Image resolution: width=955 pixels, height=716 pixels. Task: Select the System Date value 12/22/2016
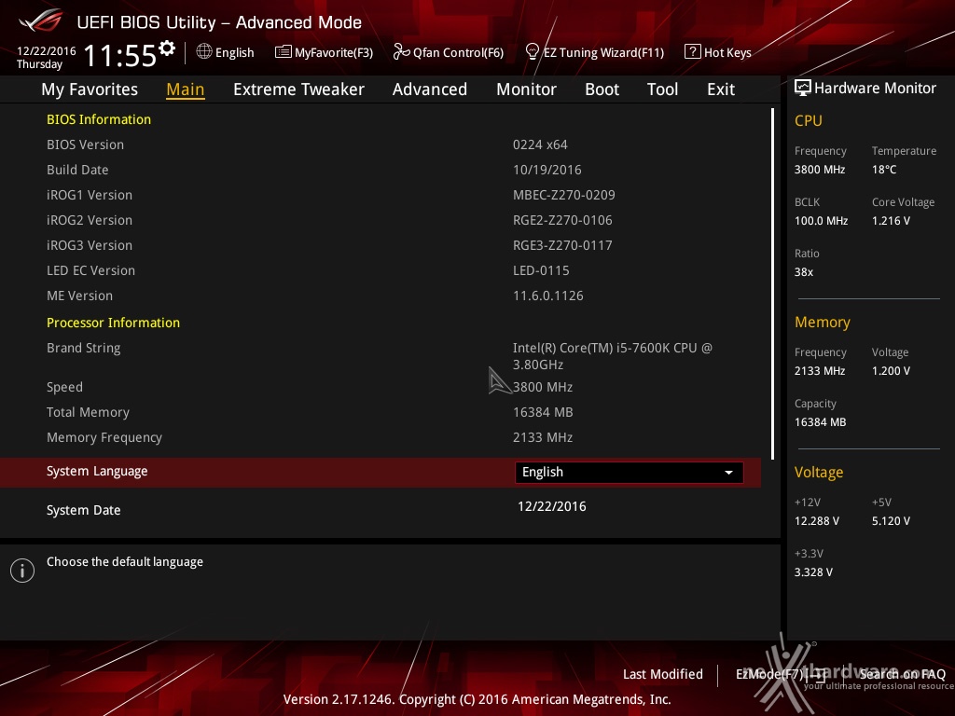[552, 506]
